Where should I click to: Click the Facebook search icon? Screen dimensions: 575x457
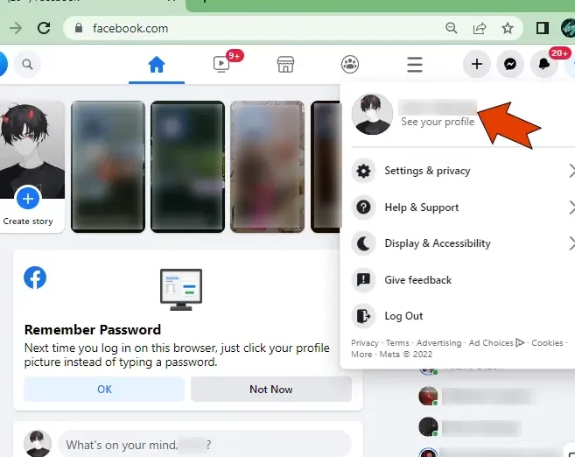tap(27, 65)
